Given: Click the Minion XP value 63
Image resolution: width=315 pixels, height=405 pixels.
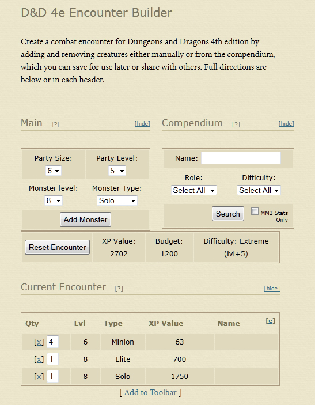Looking at the screenshot, I should (180, 342).
